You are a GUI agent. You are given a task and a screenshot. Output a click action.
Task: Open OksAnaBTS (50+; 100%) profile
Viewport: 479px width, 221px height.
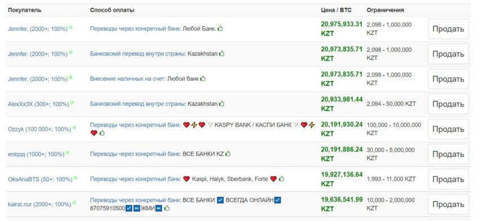[x=40, y=179]
